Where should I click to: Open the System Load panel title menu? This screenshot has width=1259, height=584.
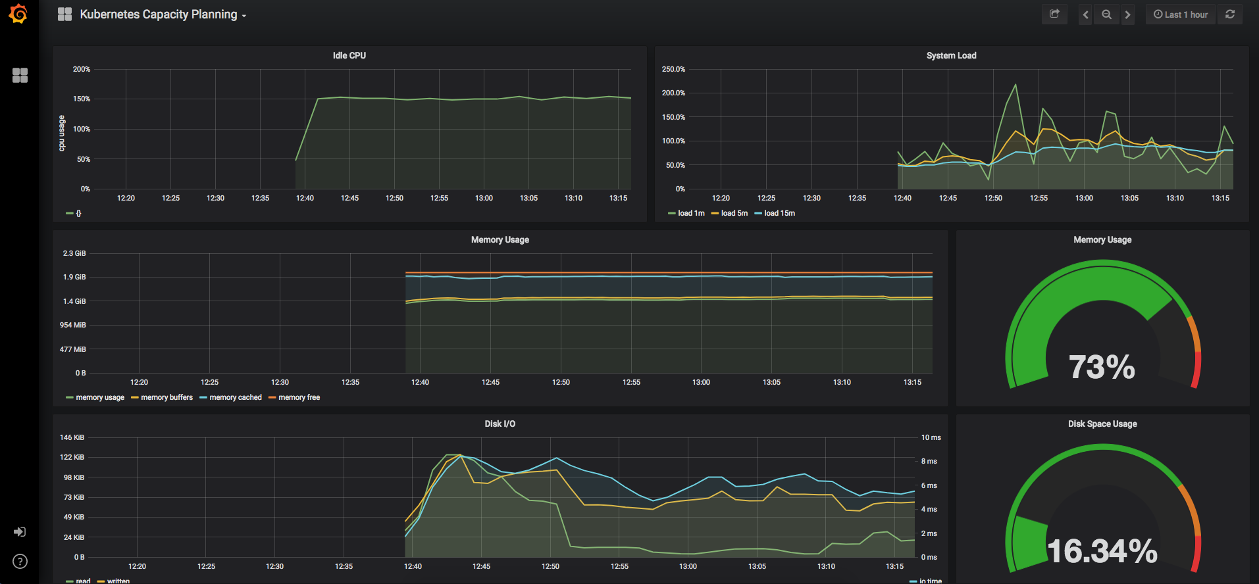pos(951,55)
